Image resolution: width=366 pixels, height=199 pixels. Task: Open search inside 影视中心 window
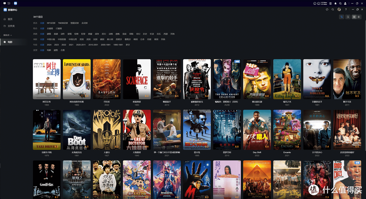click(333, 9)
